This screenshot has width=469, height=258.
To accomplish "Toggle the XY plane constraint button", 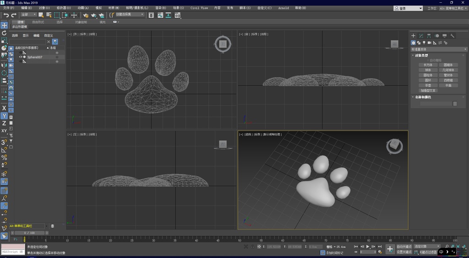I will tap(4, 131).
